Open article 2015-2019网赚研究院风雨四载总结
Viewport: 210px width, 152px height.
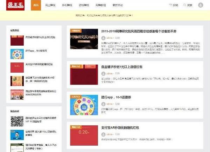tap(139, 31)
